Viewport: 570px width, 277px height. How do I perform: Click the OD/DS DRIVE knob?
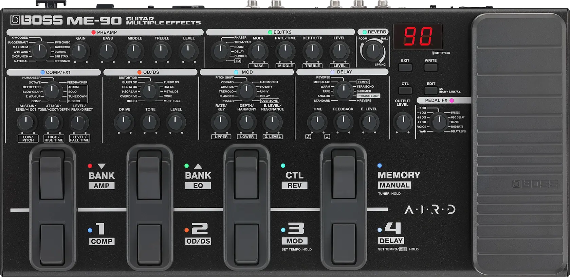pos(124,123)
